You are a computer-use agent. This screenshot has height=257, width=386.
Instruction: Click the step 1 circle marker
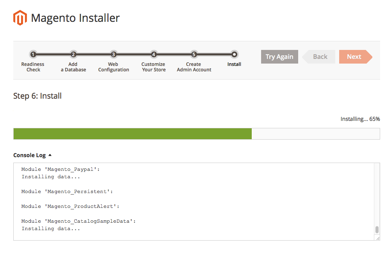point(33,55)
